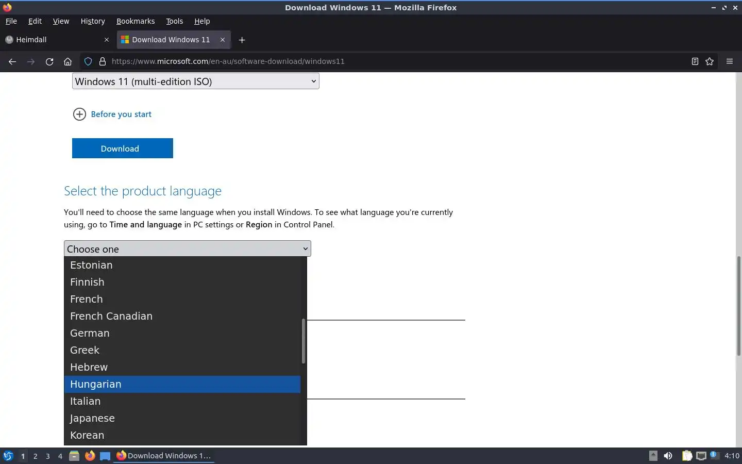
Task: Switch to workspace 4
Action: coord(60,456)
